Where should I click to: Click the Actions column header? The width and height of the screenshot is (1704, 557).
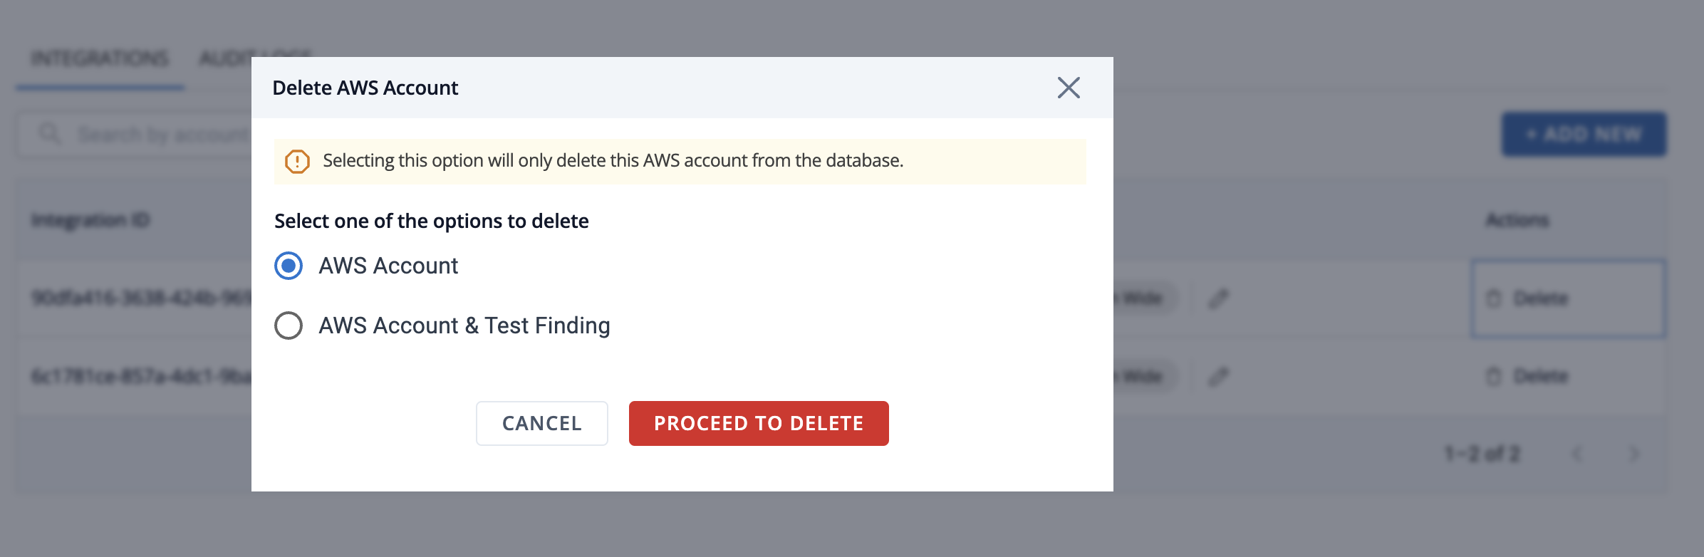[x=1517, y=221]
